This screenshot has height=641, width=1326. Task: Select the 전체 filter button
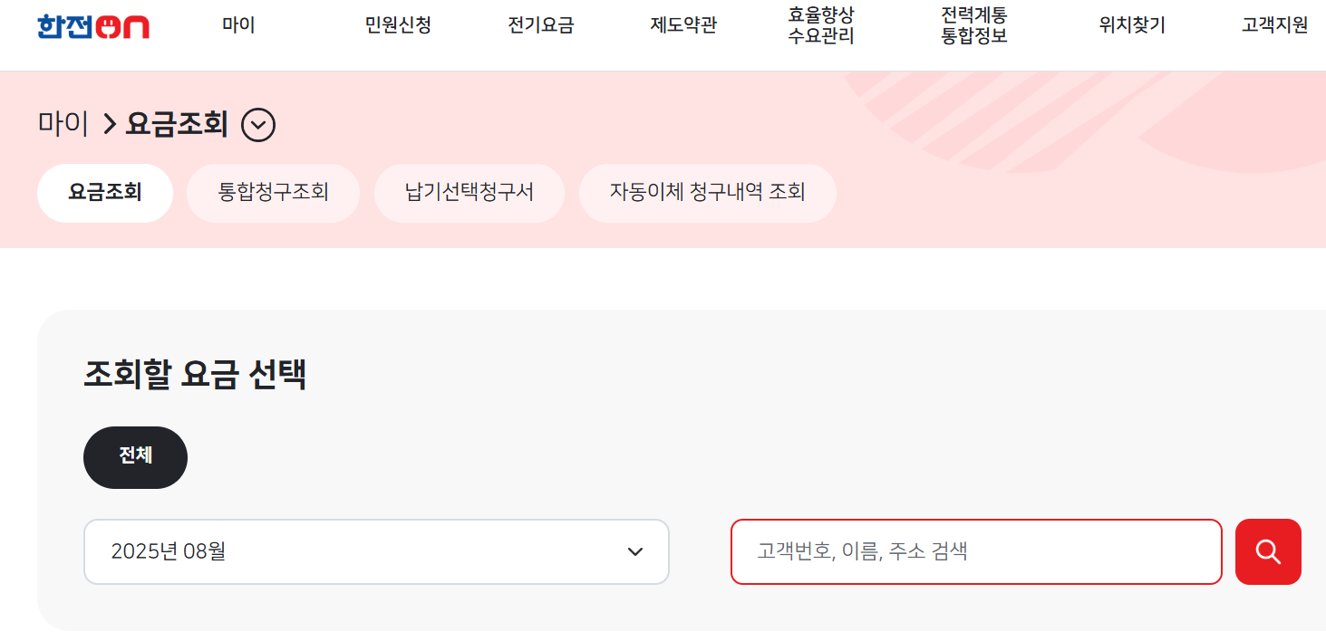135,457
